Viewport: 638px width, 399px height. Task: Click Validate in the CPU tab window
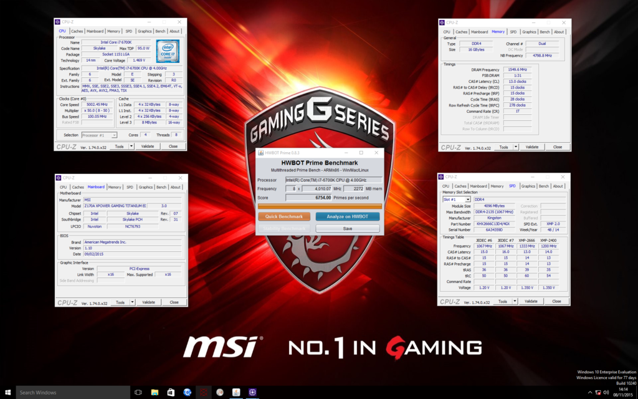click(147, 146)
